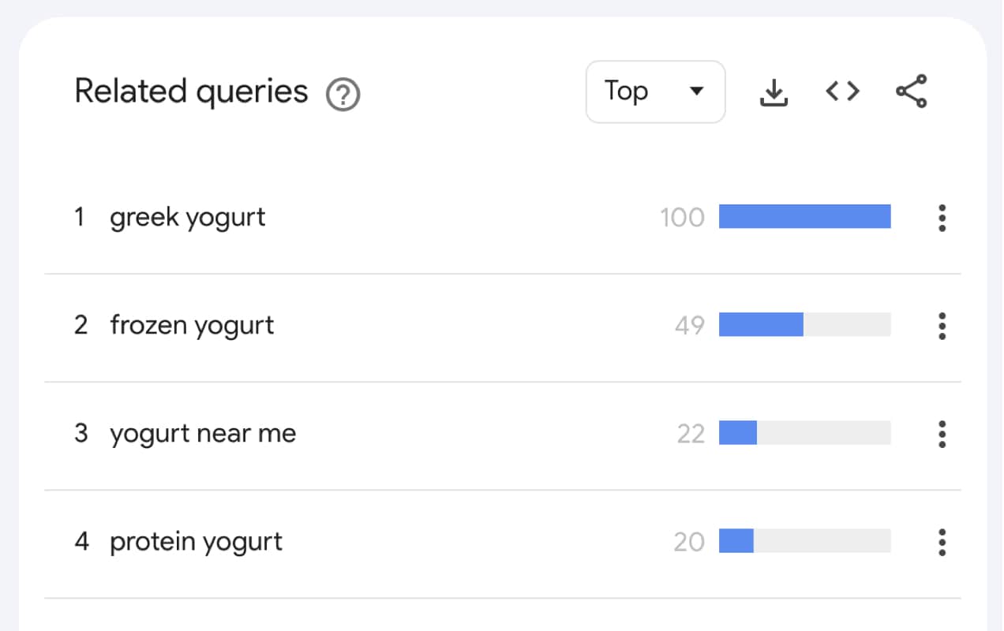This screenshot has height=631, width=1004.
Task: Click the share icon
Action: coord(912,91)
